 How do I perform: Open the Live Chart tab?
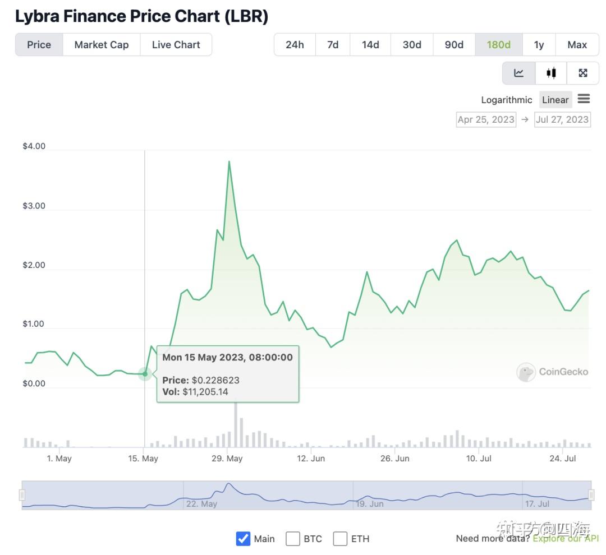[176, 44]
